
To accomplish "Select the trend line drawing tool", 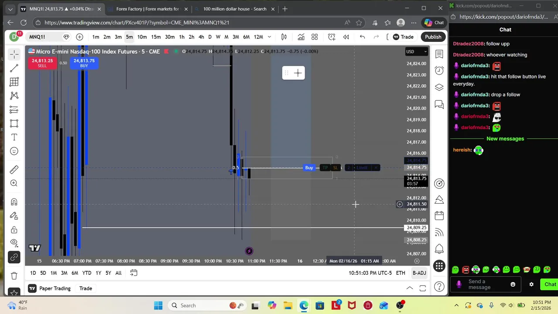I will [x=14, y=68].
